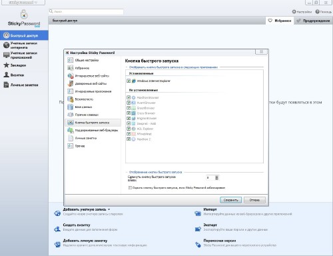Image resolution: width=333 pixels, height=256 pixels.
Task: Open the database dropdown at top left
Action: [23, 3]
